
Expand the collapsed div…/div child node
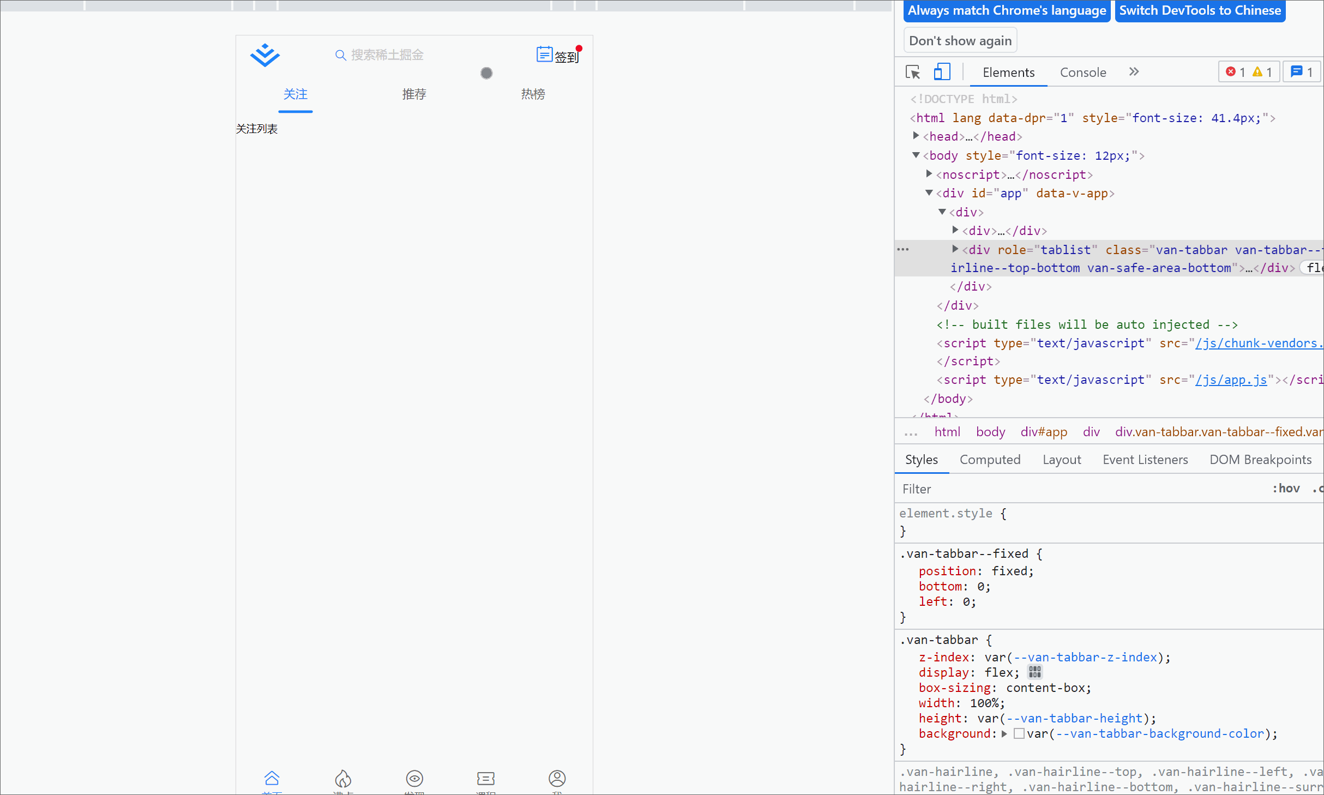pyautogui.click(x=955, y=230)
